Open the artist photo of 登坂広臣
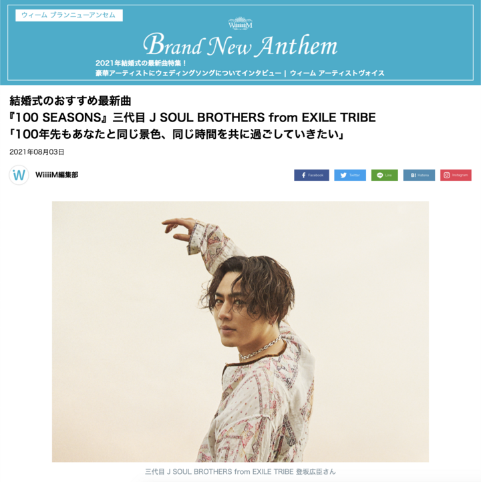Screen dimensions: 481x482 pyautogui.click(x=240, y=331)
